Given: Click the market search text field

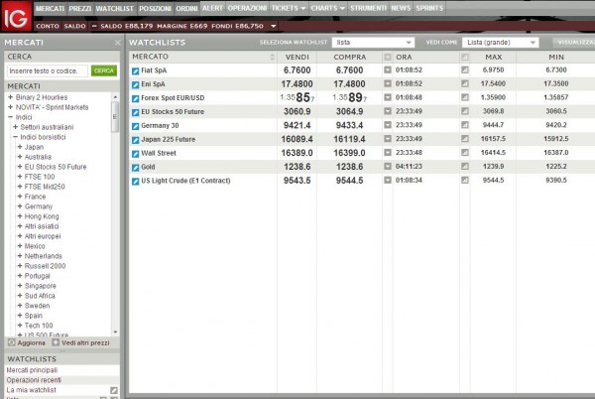Looking at the screenshot, I should [x=47, y=70].
